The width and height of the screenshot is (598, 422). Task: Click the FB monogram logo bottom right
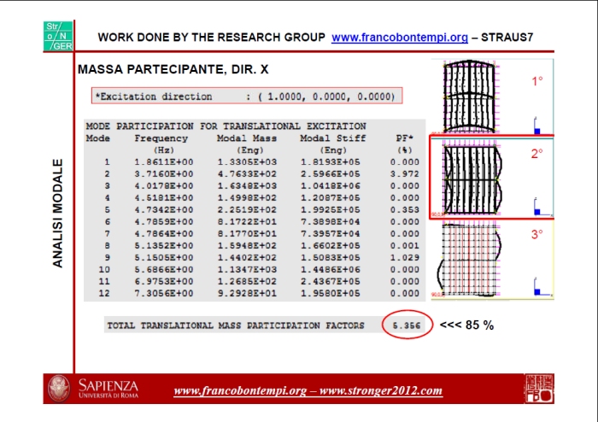(x=539, y=389)
